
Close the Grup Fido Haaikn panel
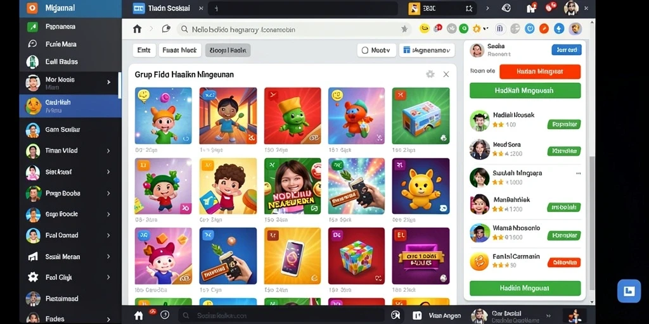(x=446, y=75)
